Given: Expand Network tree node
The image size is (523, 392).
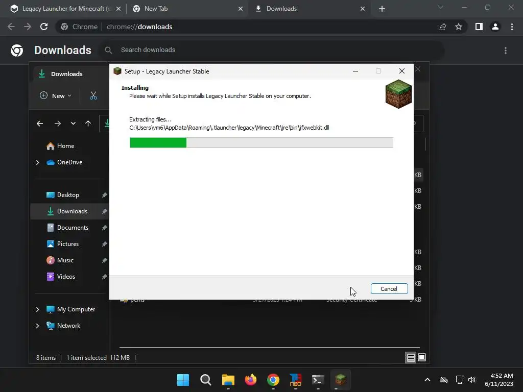Looking at the screenshot, I should click(37, 326).
